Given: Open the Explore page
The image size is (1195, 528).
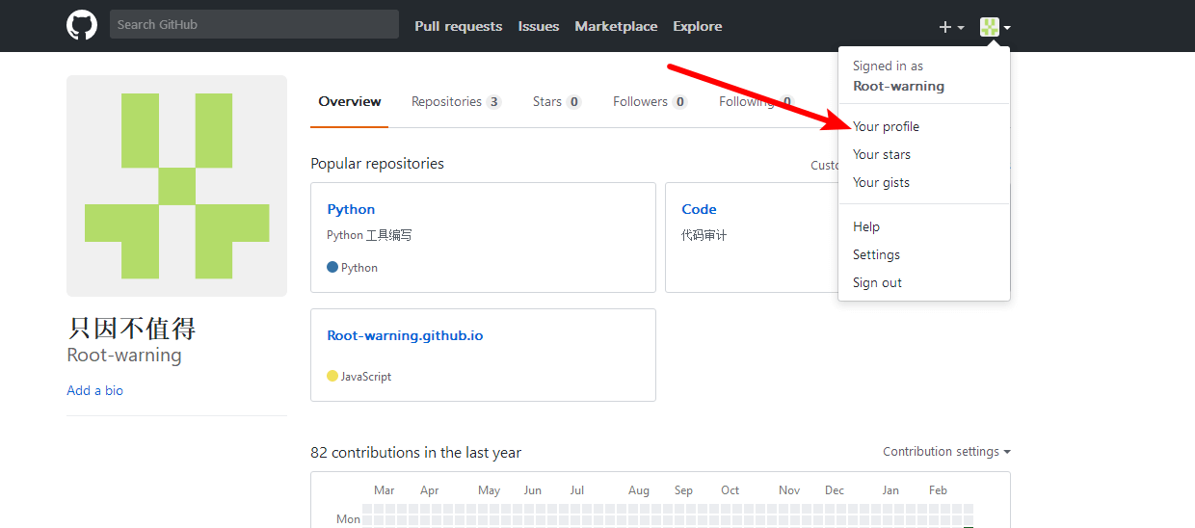Looking at the screenshot, I should [x=698, y=26].
